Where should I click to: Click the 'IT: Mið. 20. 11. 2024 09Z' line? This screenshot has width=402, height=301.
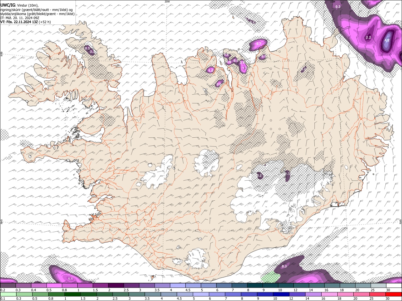point(20,18)
